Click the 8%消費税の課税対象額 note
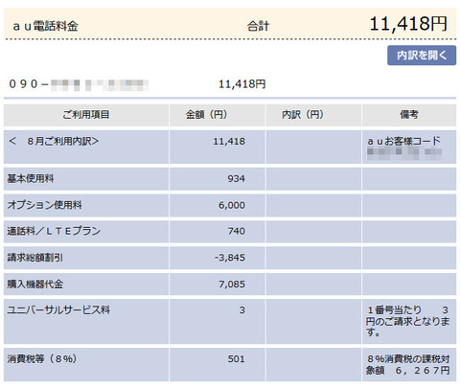 coord(408,364)
